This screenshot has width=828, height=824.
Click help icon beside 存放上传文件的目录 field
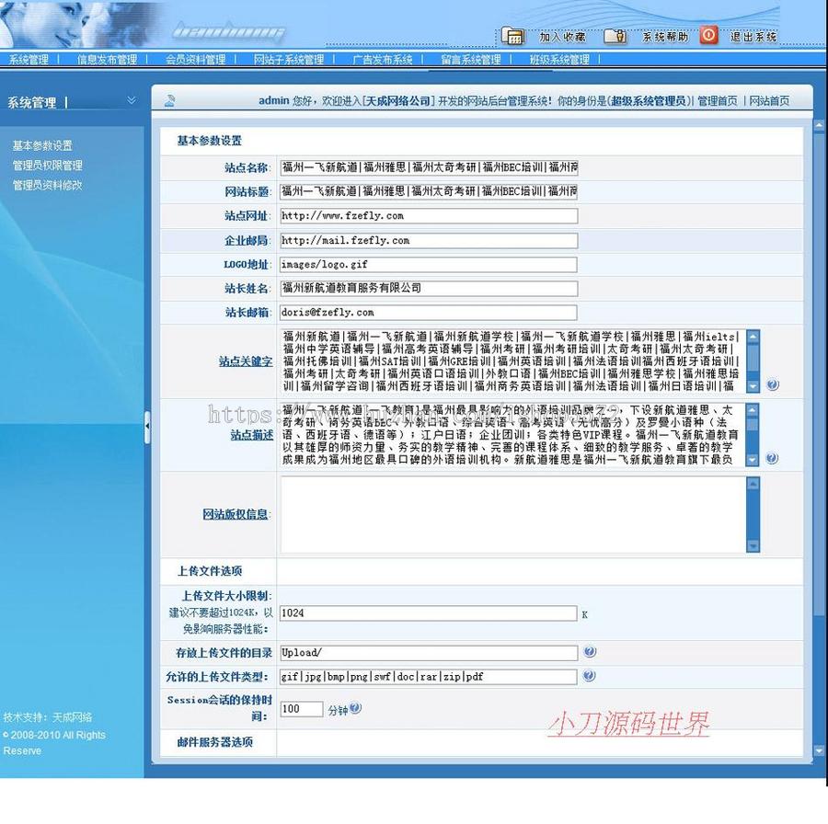point(591,652)
